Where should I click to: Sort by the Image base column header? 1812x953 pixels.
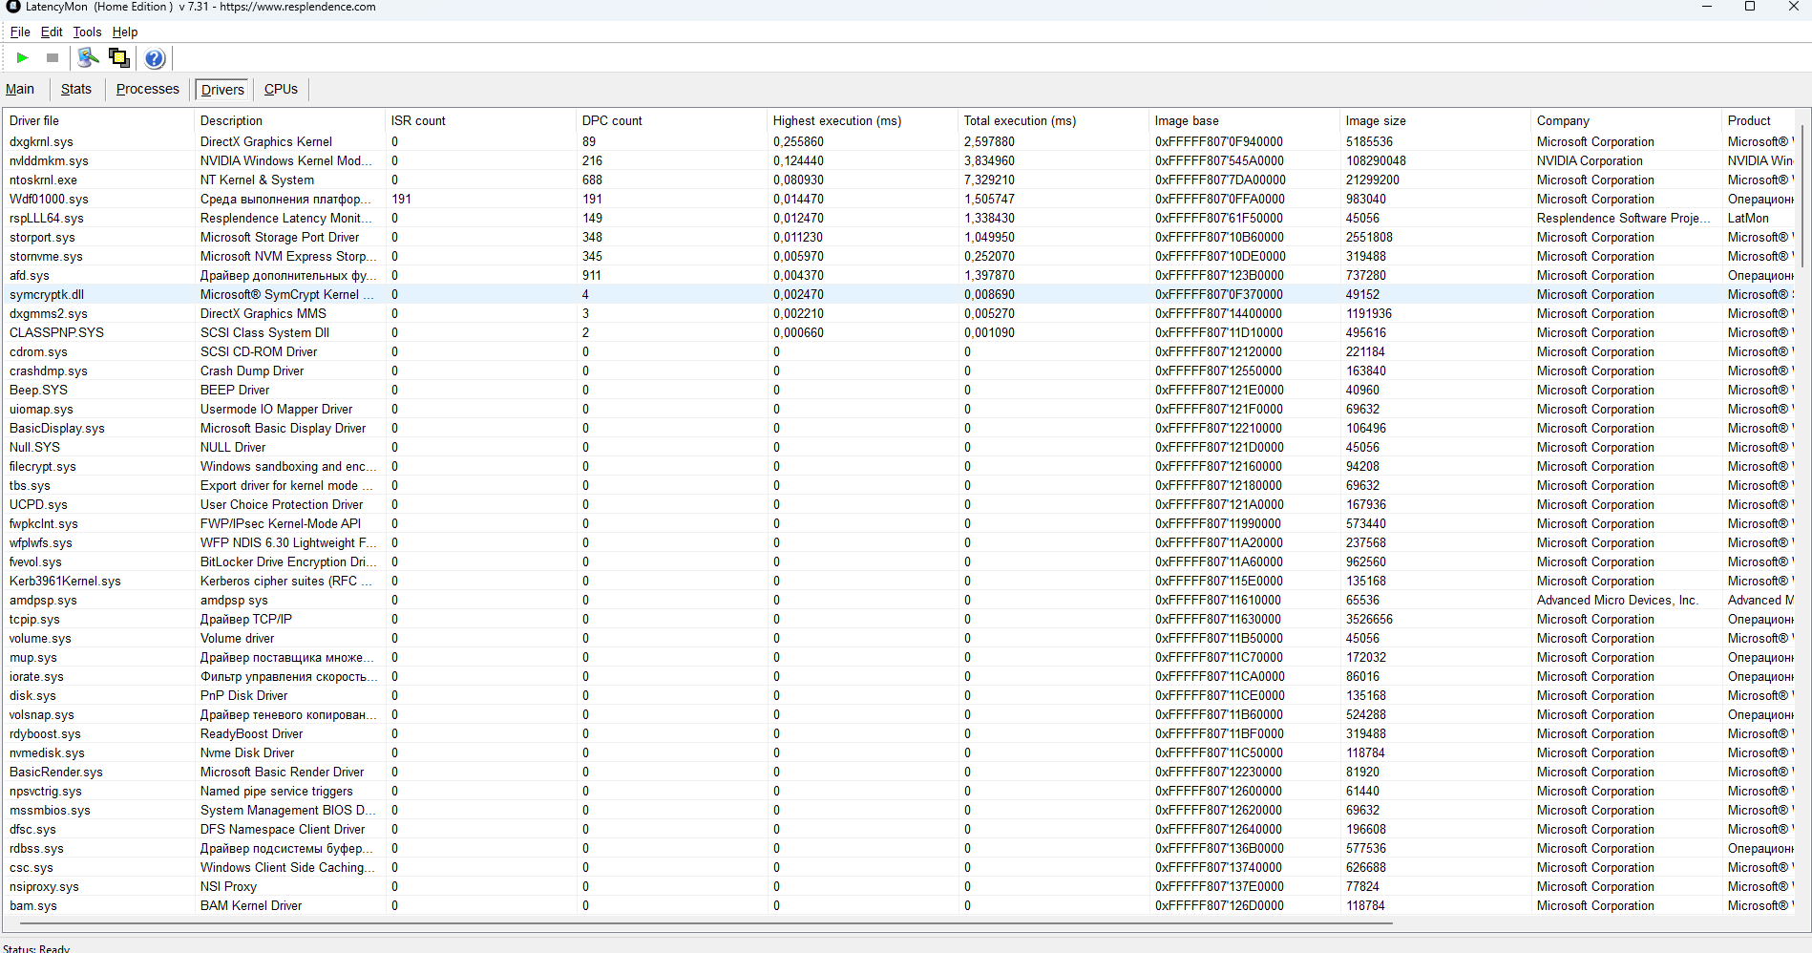click(x=1244, y=120)
